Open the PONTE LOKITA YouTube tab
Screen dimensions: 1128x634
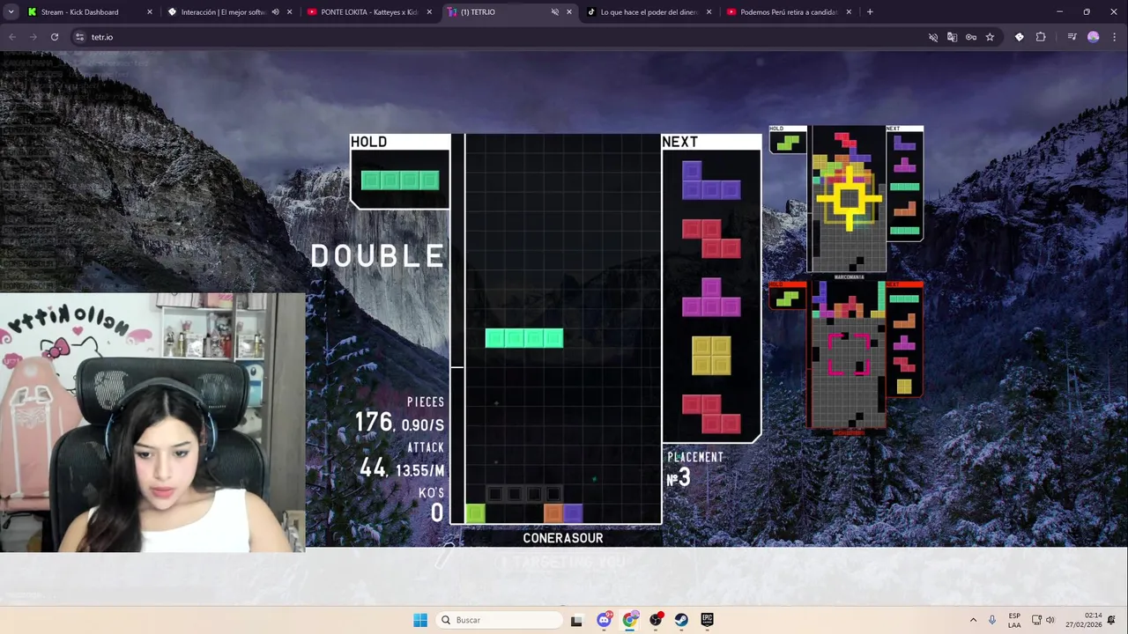coord(369,12)
